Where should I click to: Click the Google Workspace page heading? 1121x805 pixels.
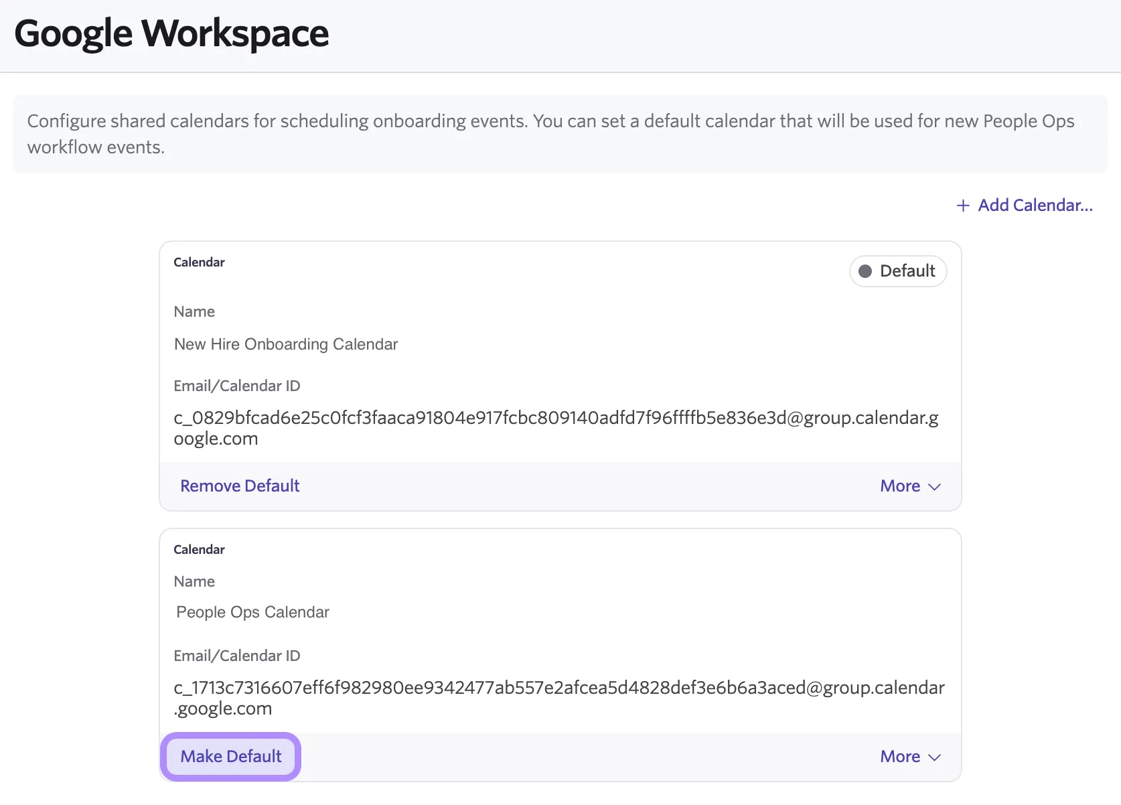[x=171, y=33]
